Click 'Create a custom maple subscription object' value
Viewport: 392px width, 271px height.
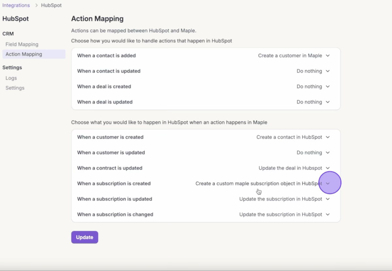[258, 183]
